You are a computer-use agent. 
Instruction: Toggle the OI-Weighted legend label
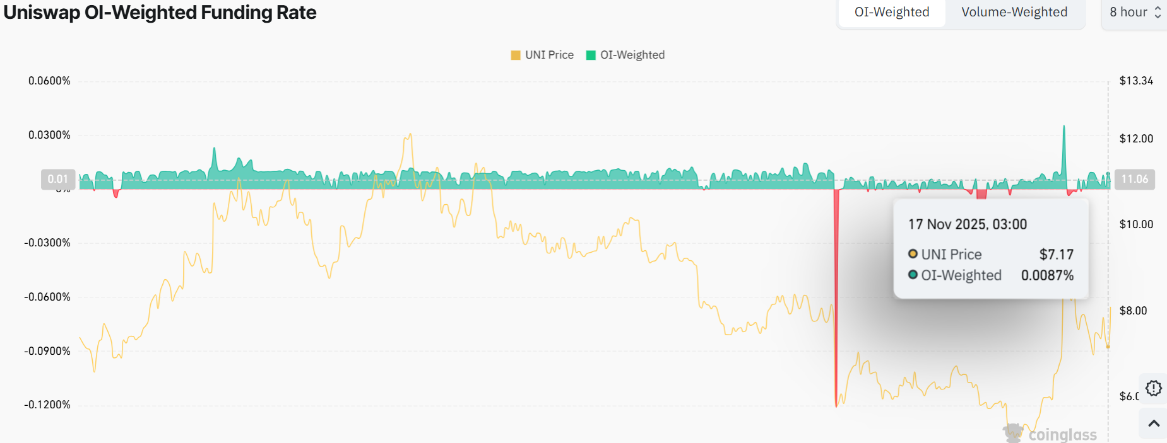point(632,55)
